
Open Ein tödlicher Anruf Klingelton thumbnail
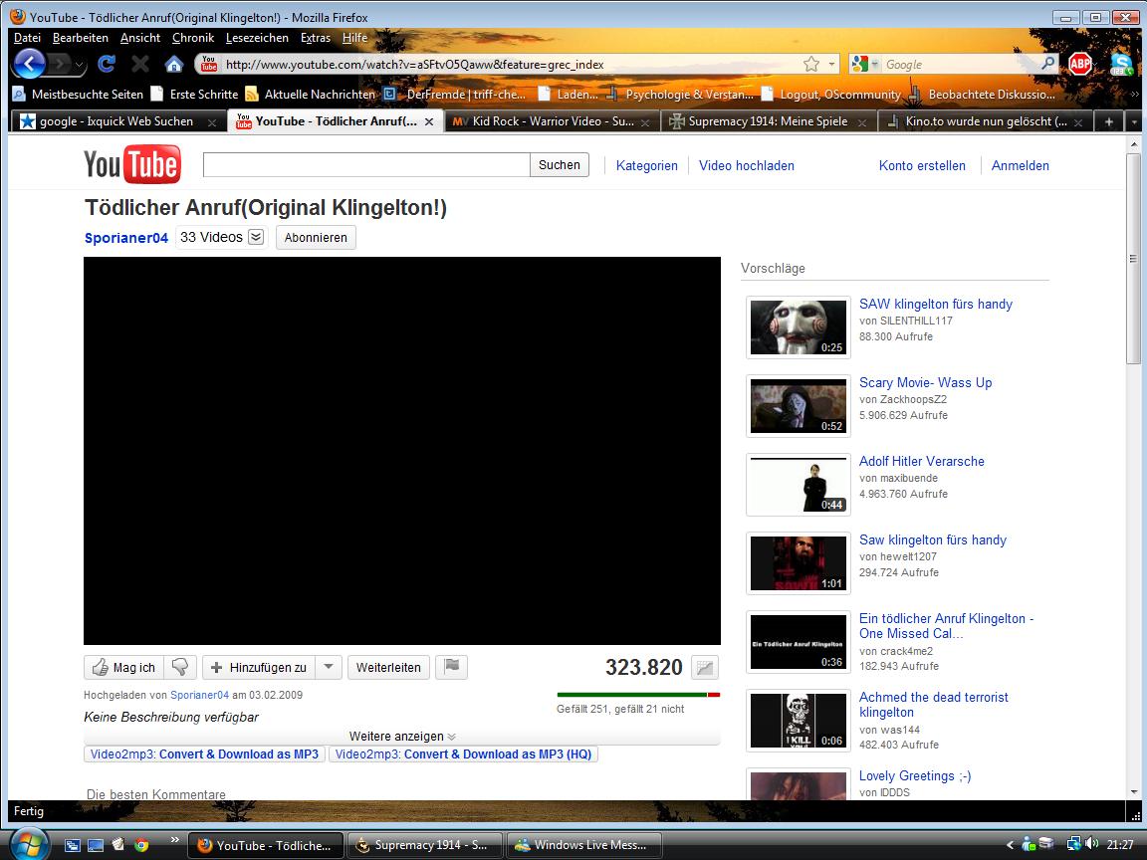[x=799, y=641]
